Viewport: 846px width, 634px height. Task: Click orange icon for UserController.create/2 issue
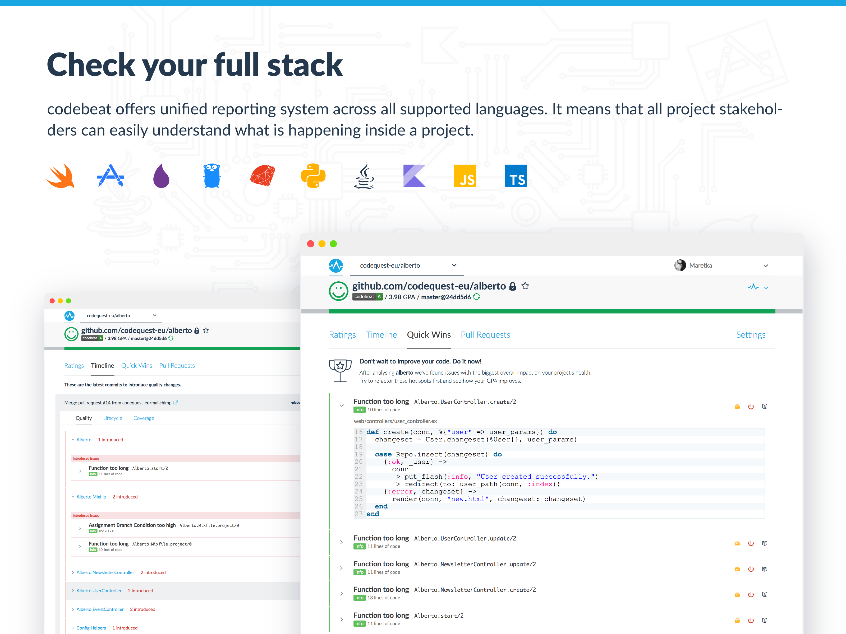tap(737, 407)
